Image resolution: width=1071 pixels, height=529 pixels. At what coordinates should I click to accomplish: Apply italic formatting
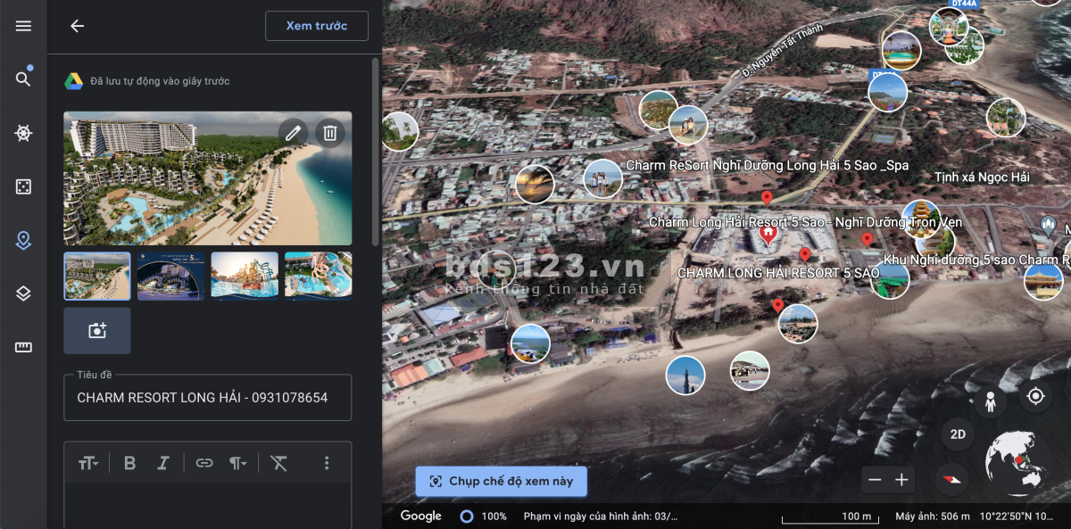coord(163,462)
